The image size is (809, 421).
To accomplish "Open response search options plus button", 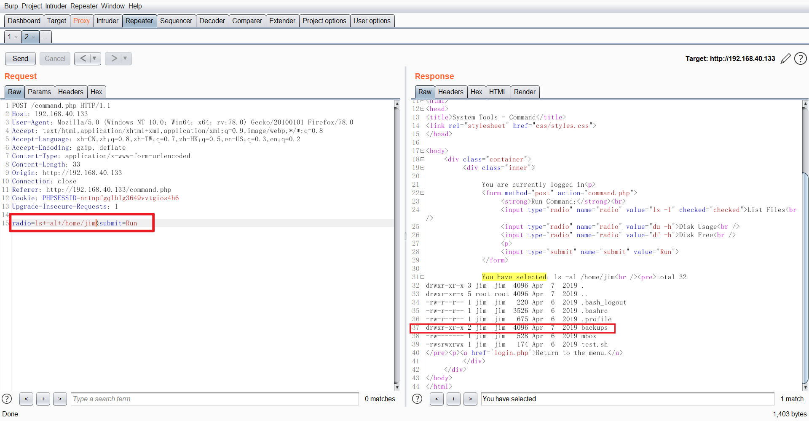I will (x=453, y=399).
